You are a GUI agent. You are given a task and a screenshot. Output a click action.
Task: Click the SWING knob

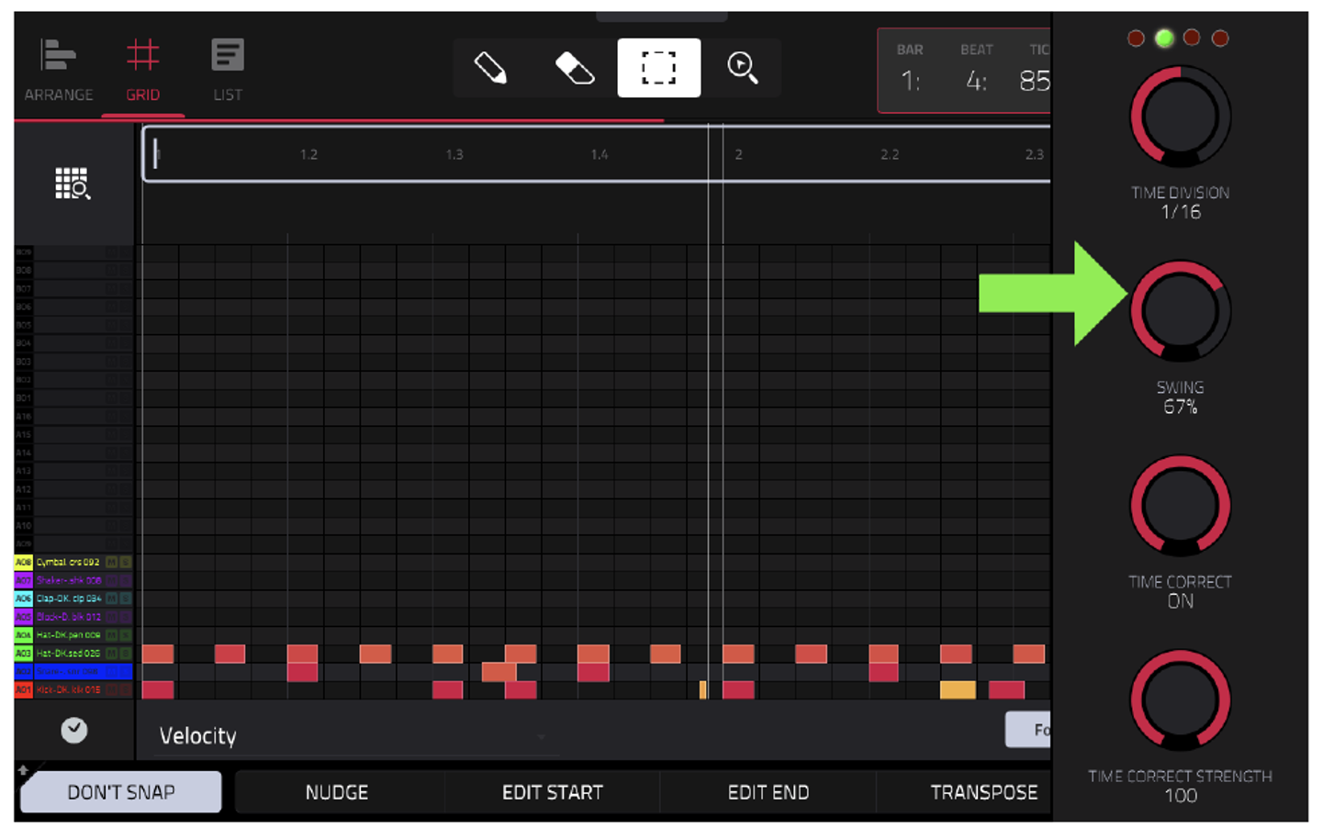pos(1180,311)
